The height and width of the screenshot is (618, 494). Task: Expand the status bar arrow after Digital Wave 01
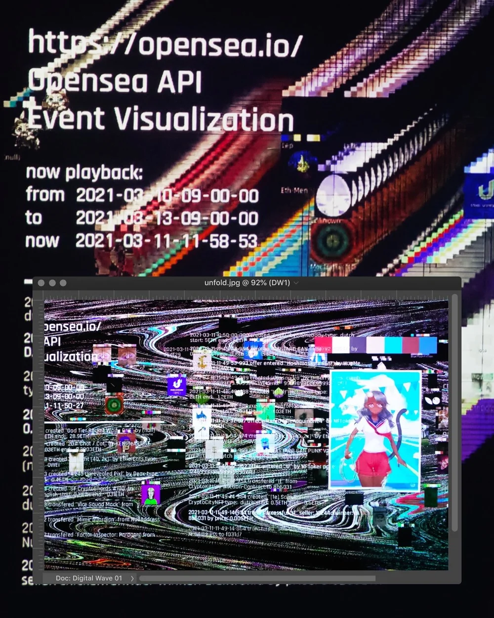pos(132,578)
